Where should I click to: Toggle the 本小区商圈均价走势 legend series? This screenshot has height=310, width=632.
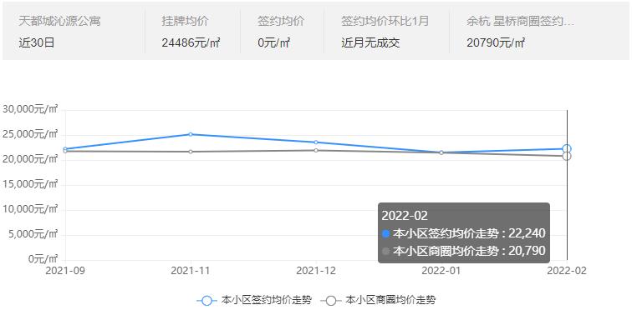tap(379, 300)
